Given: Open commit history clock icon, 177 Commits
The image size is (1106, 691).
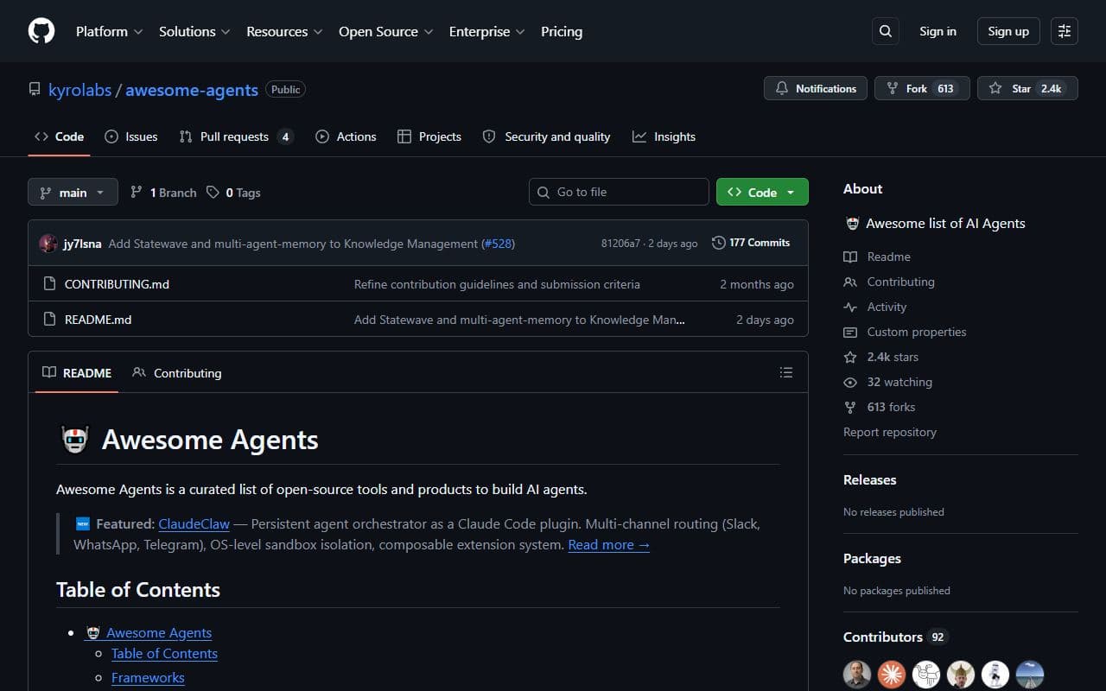Looking at the screenshot, I should click(751, 243).
